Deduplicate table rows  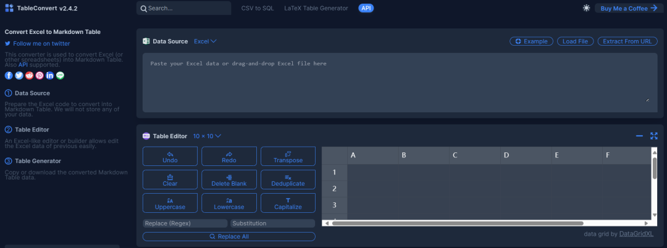coord(288,180)
